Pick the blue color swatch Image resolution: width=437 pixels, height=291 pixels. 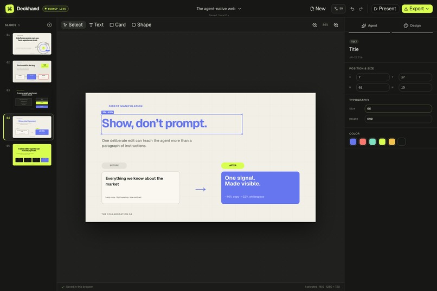coord(353,142)
